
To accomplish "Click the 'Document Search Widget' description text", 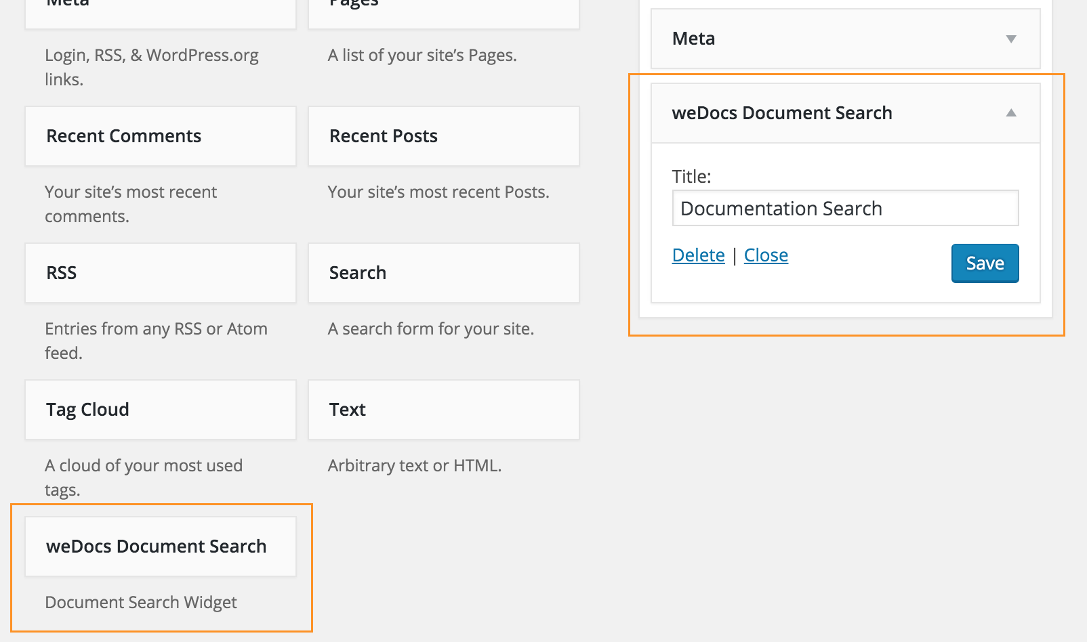I will tap(141, 602).
